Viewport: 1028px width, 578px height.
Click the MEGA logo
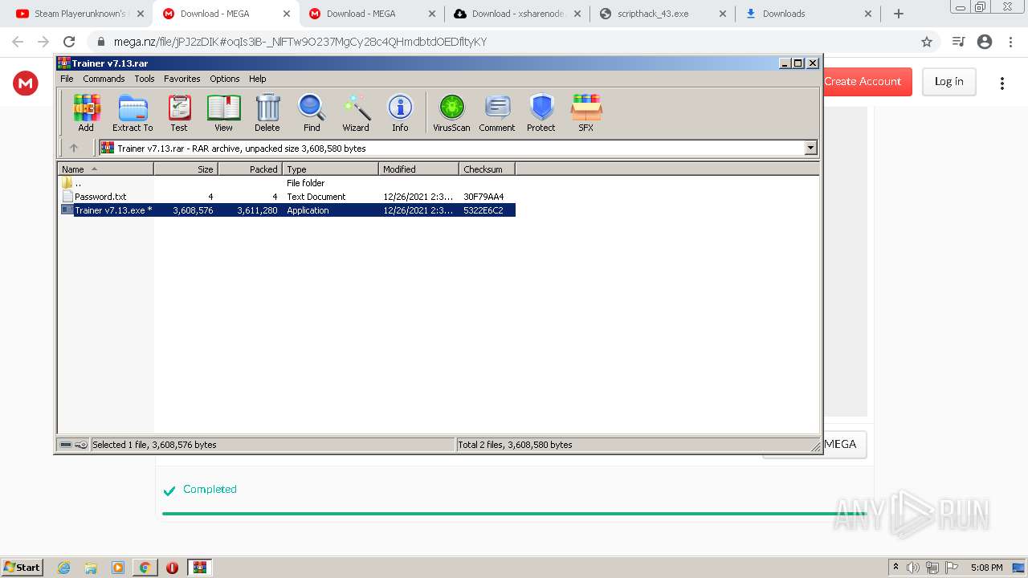click(x=26, y=83)
